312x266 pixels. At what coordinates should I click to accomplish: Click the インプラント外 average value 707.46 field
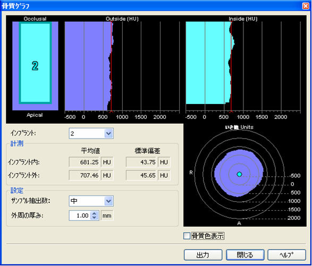click(x=84, y=175)
